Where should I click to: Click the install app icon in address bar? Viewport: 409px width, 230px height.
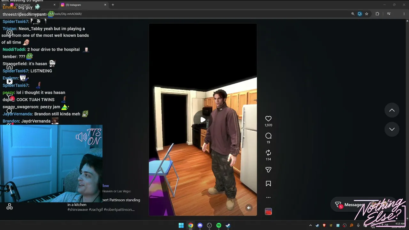coord(360,14)
